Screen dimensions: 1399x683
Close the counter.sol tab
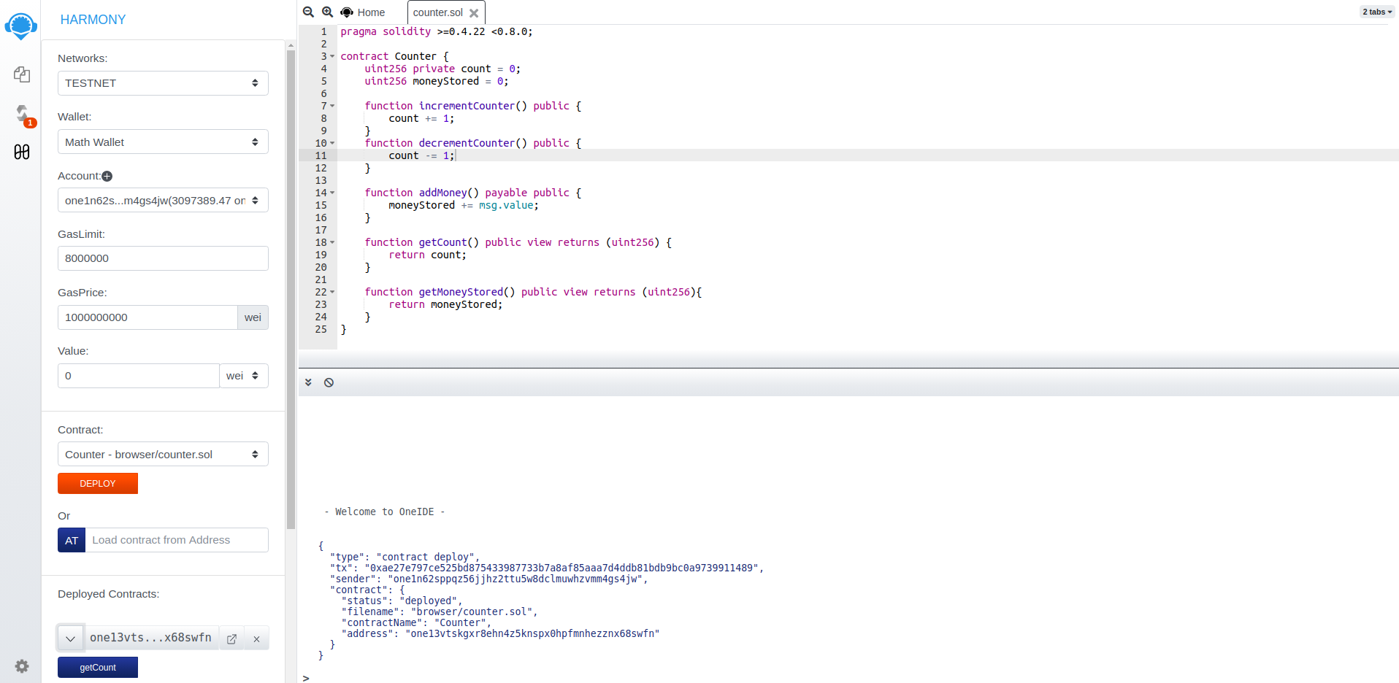pyautogui.click(x=474, y=13)
